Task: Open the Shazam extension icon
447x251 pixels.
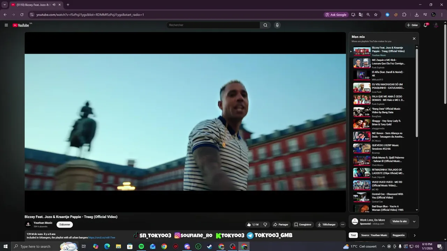Action: 387,15
